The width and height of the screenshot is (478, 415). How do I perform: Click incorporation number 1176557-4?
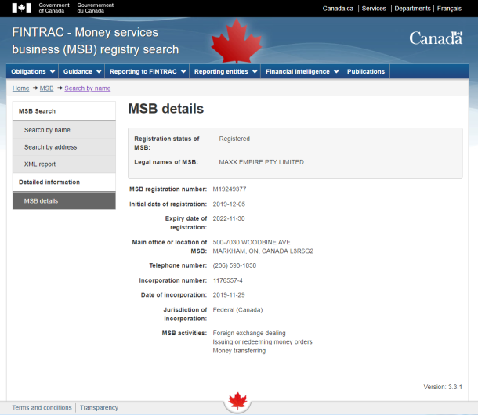pos(228,280)
